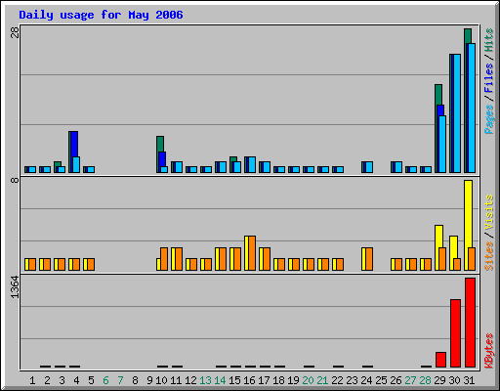Click green weekend day label '13'

pyautogui.click(x=205, y=380)
